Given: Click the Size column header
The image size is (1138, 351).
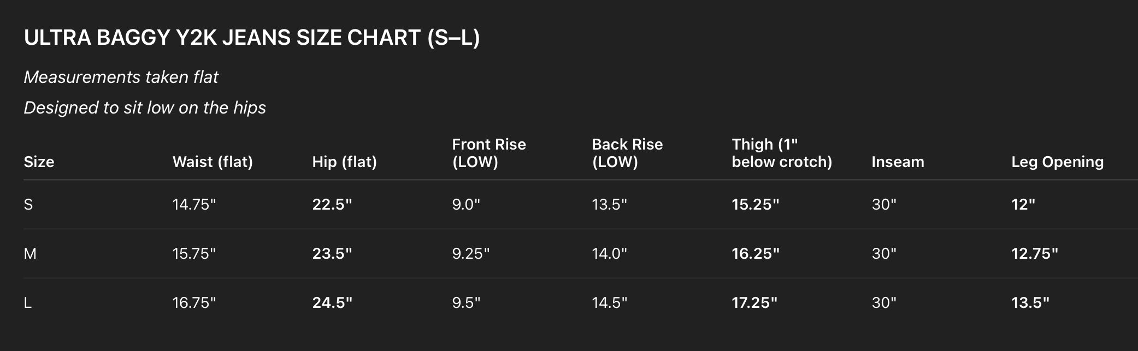Looking at the screenshot, I should tap(39, 162).
